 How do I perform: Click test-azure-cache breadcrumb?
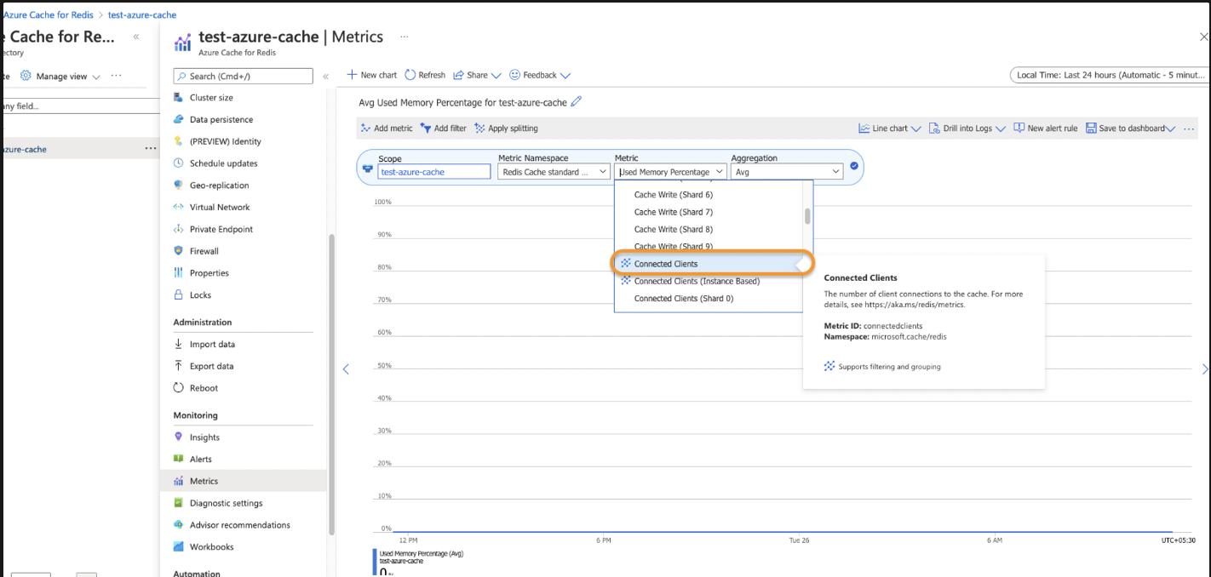point(142,15)
